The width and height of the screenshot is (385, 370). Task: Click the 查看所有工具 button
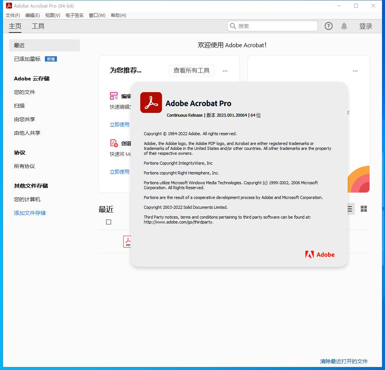pos(191,71)
